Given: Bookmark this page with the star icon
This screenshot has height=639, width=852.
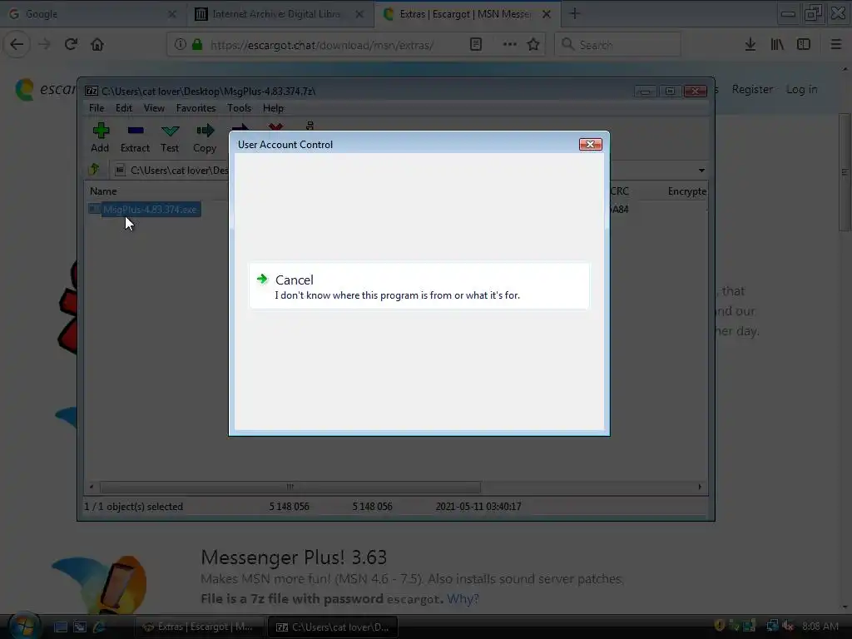Looking at the screenshot, I should tap(533, 45).
